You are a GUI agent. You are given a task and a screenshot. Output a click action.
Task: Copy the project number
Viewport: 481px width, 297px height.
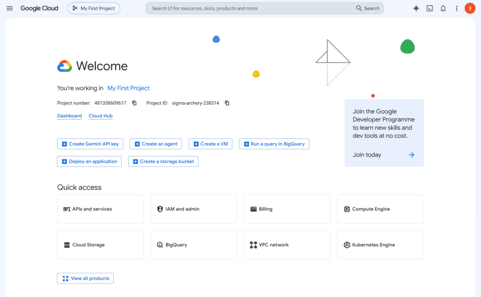tap(134, 103)
